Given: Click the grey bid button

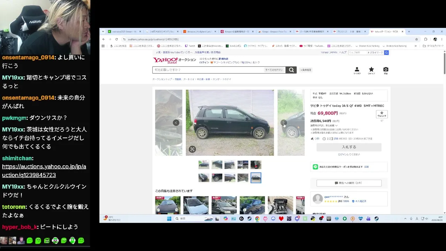Looking at the screenshot, I should pos(349,147).
